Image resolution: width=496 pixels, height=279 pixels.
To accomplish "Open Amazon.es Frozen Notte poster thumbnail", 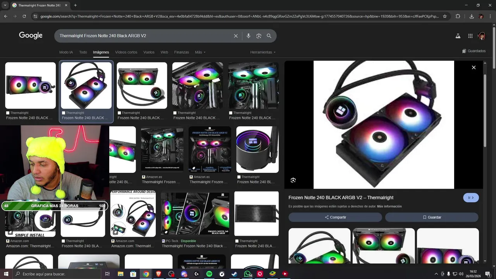I will click(x=210, y=150).
